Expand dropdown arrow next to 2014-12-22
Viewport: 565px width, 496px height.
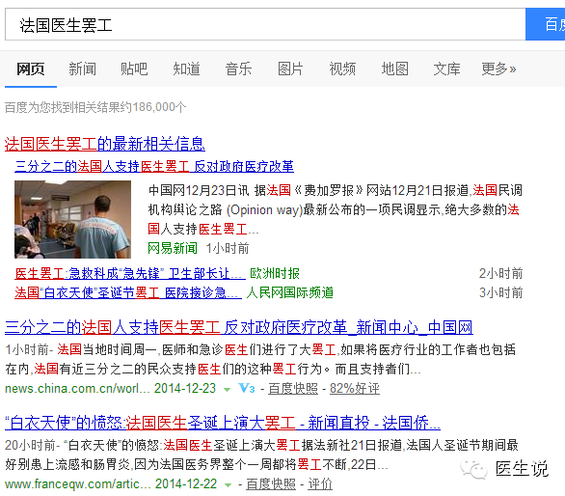[x=228, y=485]
